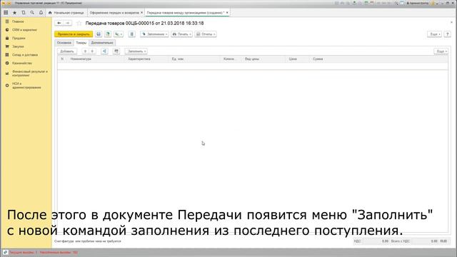Click the Post document icon
Image resolution: width=457 pixels, height=257 pixels.
108,34
